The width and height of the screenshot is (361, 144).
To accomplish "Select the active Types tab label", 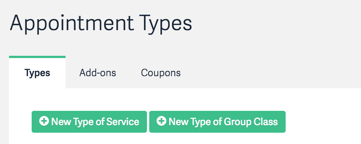I will (x=37, y=73).
